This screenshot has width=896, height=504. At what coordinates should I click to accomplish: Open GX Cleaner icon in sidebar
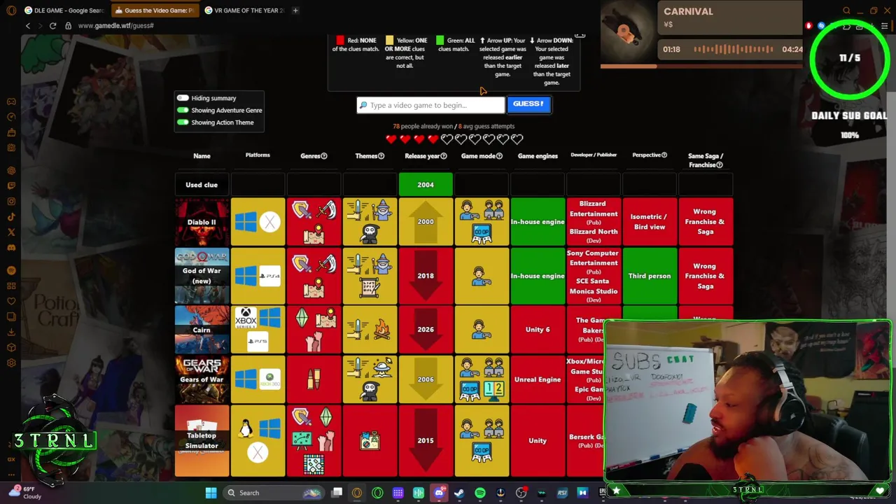tap(11, 132)
